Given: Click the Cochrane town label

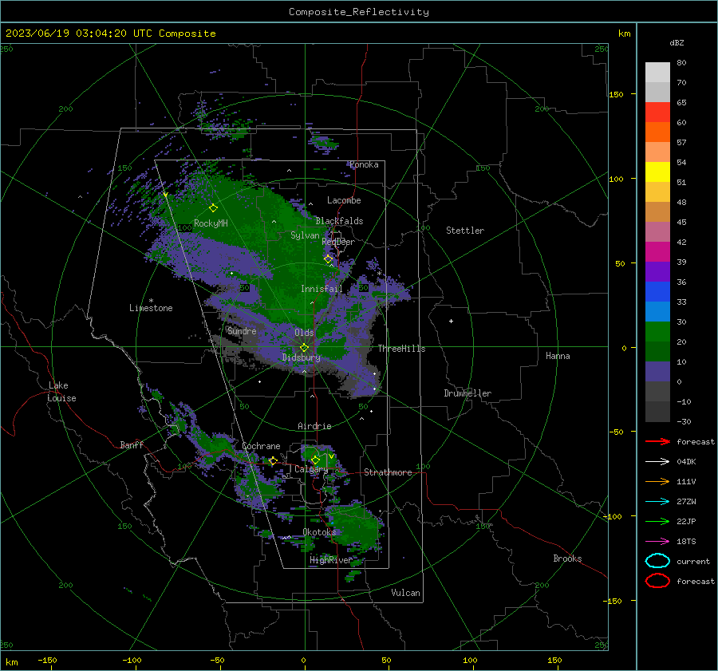Looking at the screenshot, I should pos(261,446).
